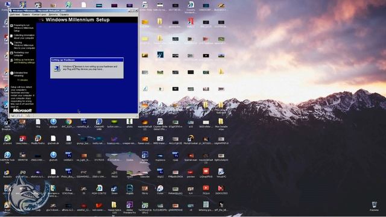
Task: Open the Дискета menu in Virtual PC
Action: click(53, 14)
